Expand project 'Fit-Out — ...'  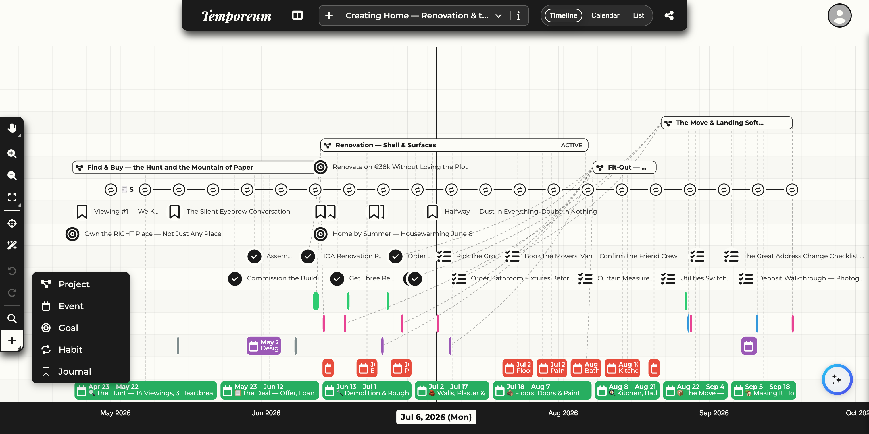tap(624, 167)
